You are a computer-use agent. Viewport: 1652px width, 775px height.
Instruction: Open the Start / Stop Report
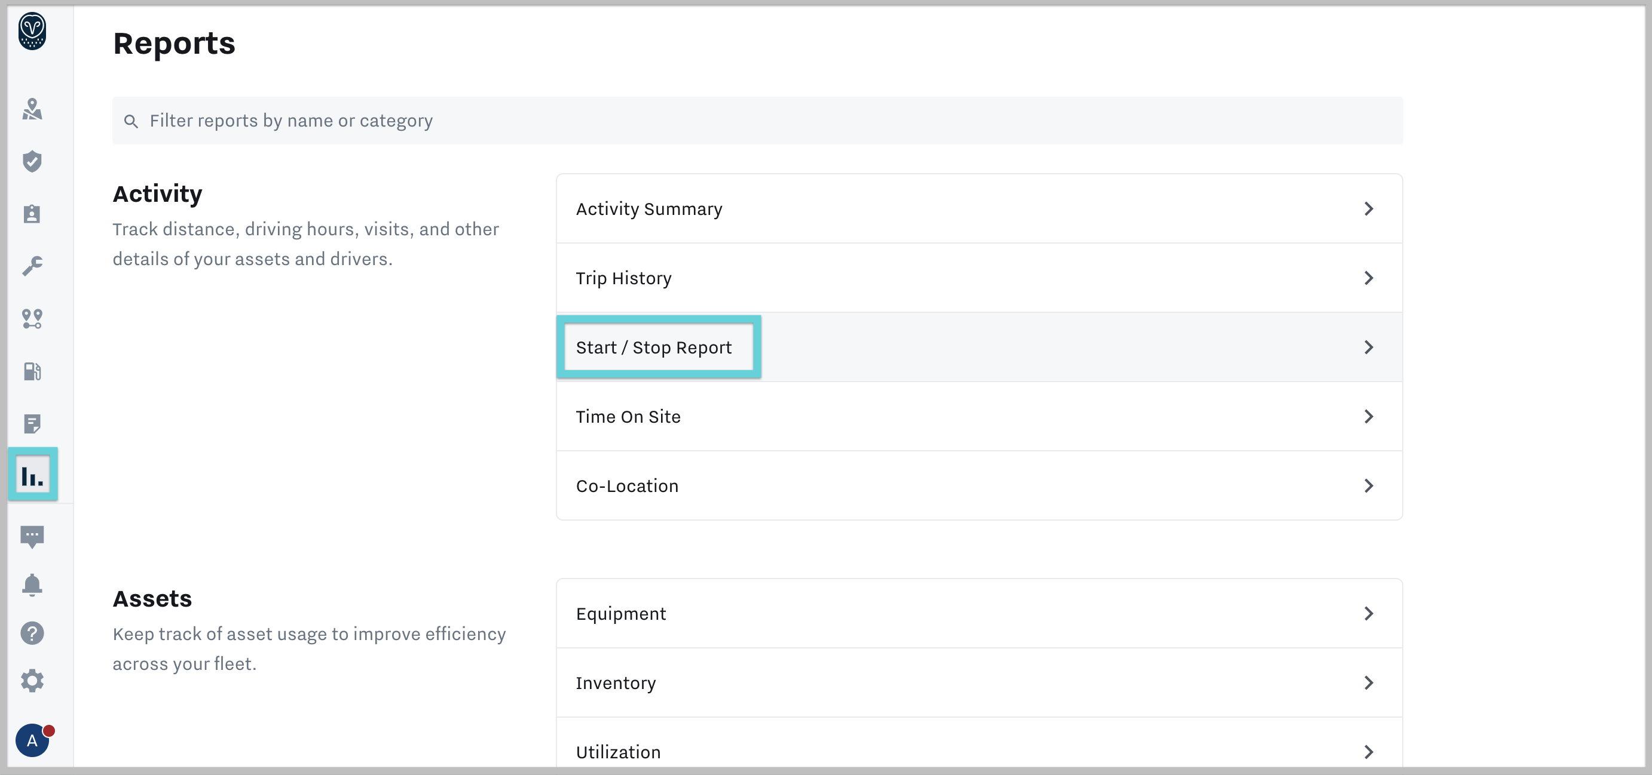pyautogui.click(x=653, y=347)
